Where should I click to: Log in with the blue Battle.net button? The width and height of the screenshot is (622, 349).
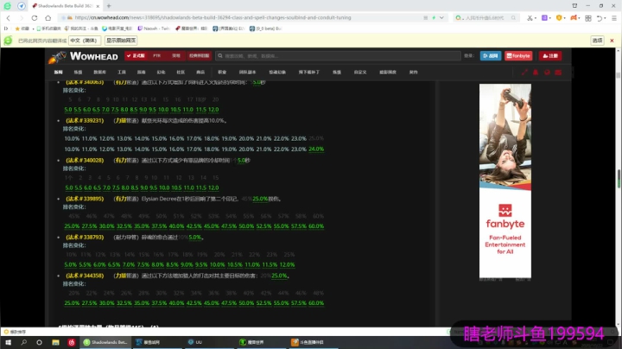click(491, 56)
